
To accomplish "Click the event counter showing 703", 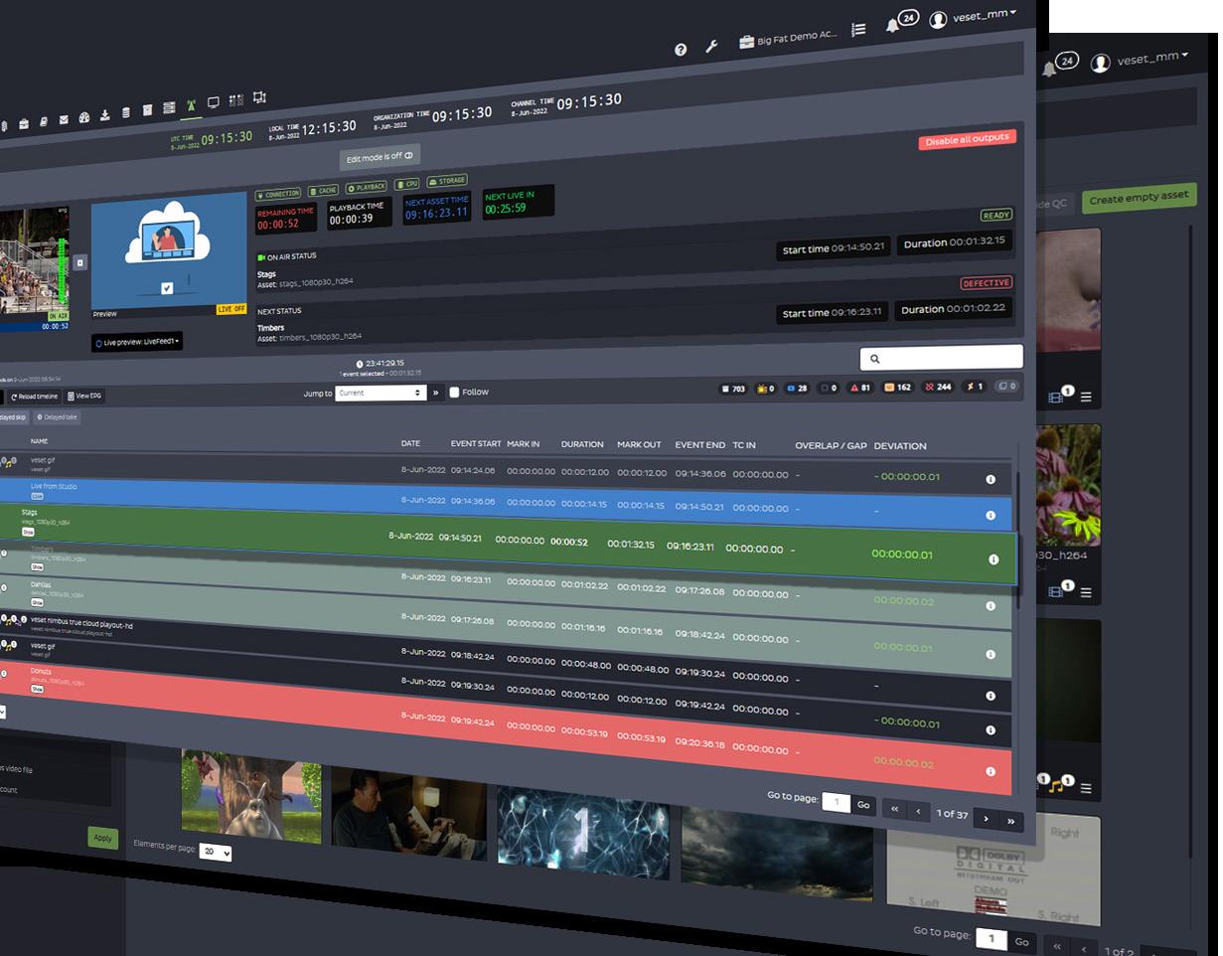I will (733, 389).
